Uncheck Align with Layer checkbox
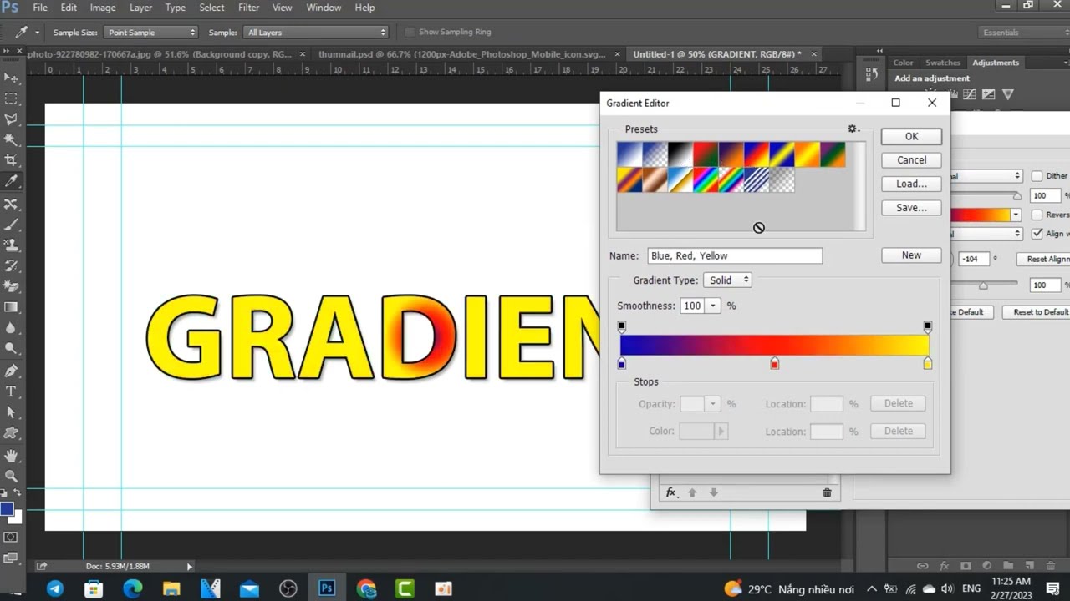Screen dimensions: 1070x601 pyautogui.click(x=1037, y=234)
